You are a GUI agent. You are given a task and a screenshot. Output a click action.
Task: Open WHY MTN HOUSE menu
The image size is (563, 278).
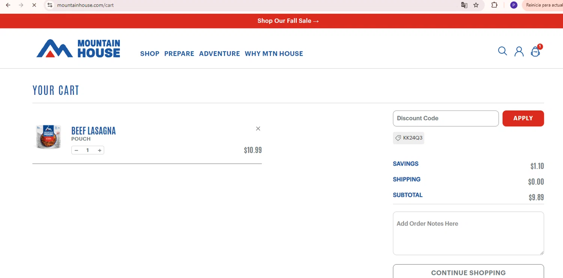274,54
